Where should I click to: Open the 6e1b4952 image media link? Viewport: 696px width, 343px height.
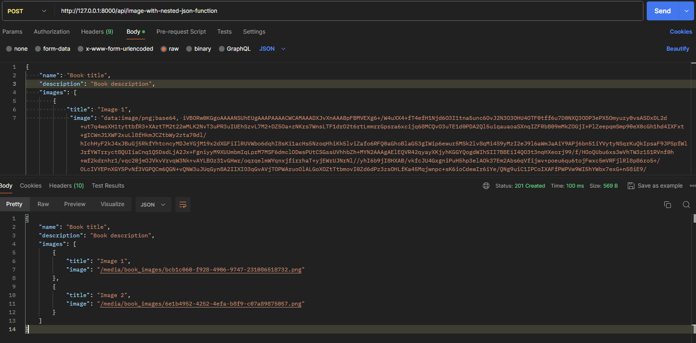coord(200,304)
